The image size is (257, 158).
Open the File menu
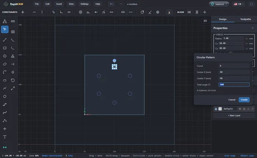tap(37, 4)
